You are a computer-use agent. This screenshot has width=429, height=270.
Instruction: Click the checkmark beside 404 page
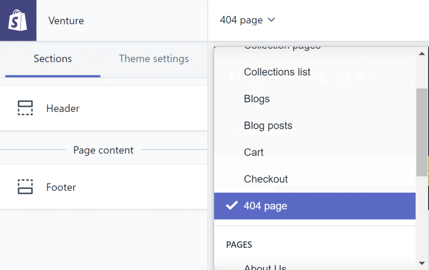pyautogui.click(x=231, y=206)
